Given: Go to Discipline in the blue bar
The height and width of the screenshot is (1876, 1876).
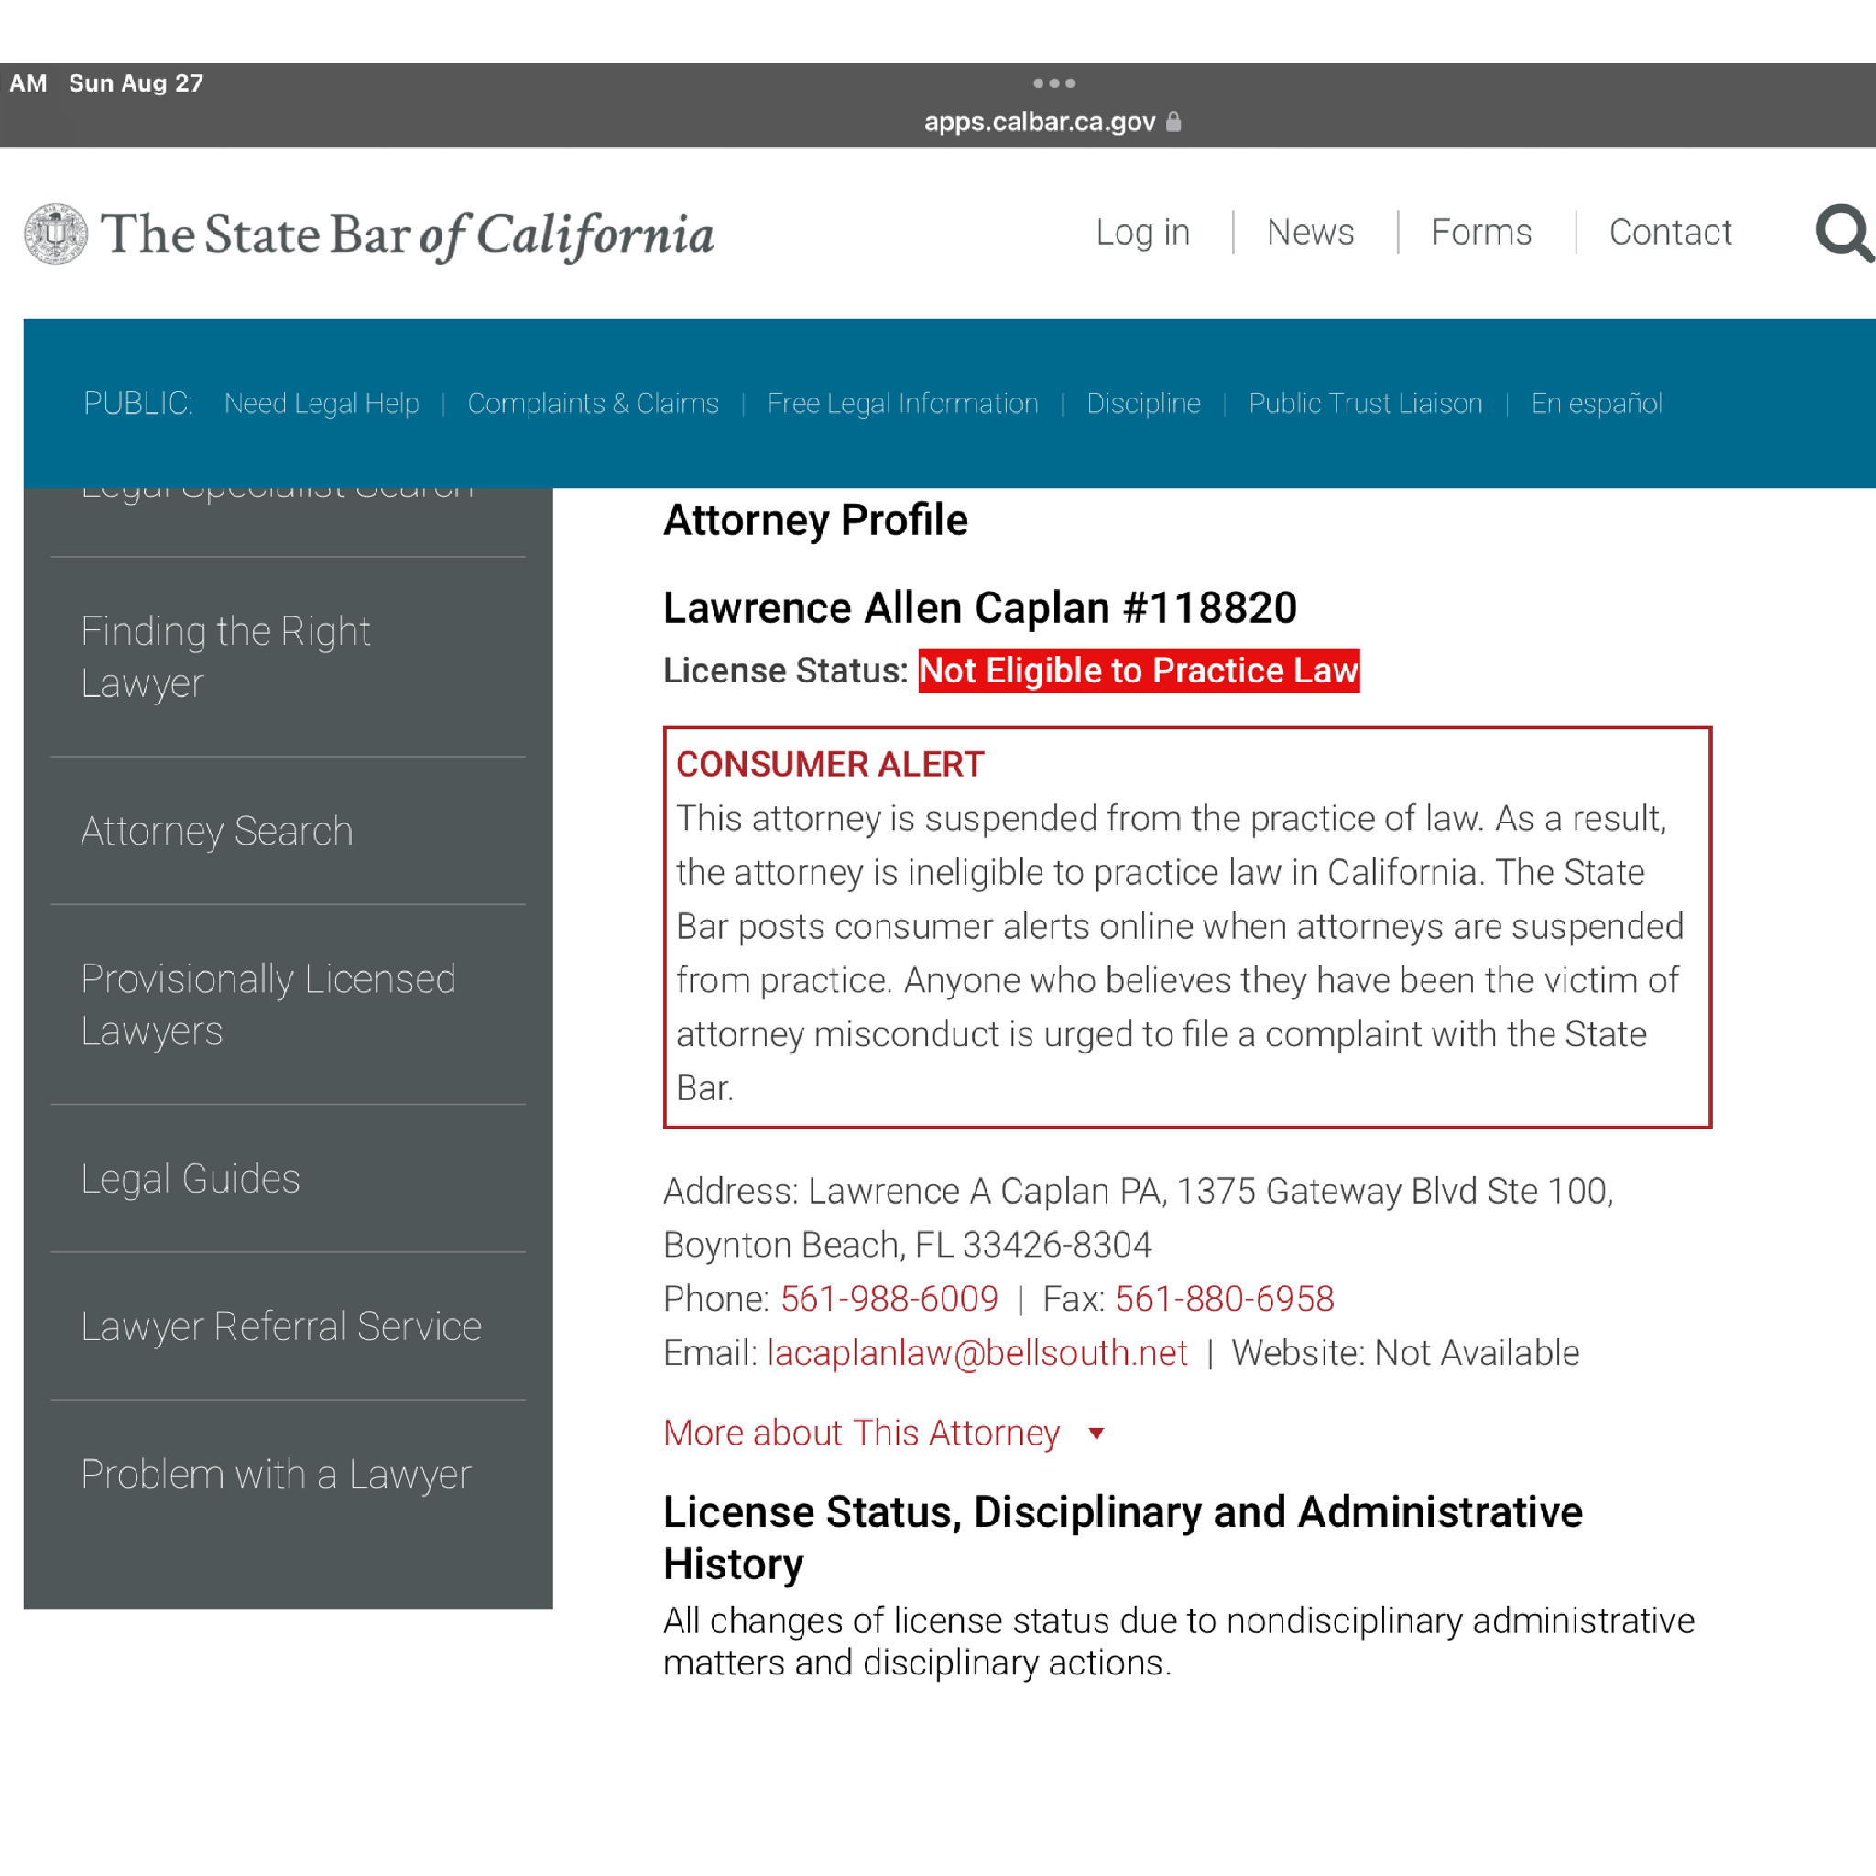Looking at the screenshot, I should click(x=1143, y=403).
